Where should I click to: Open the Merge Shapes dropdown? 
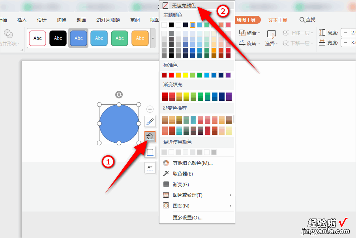click(10, 43)
